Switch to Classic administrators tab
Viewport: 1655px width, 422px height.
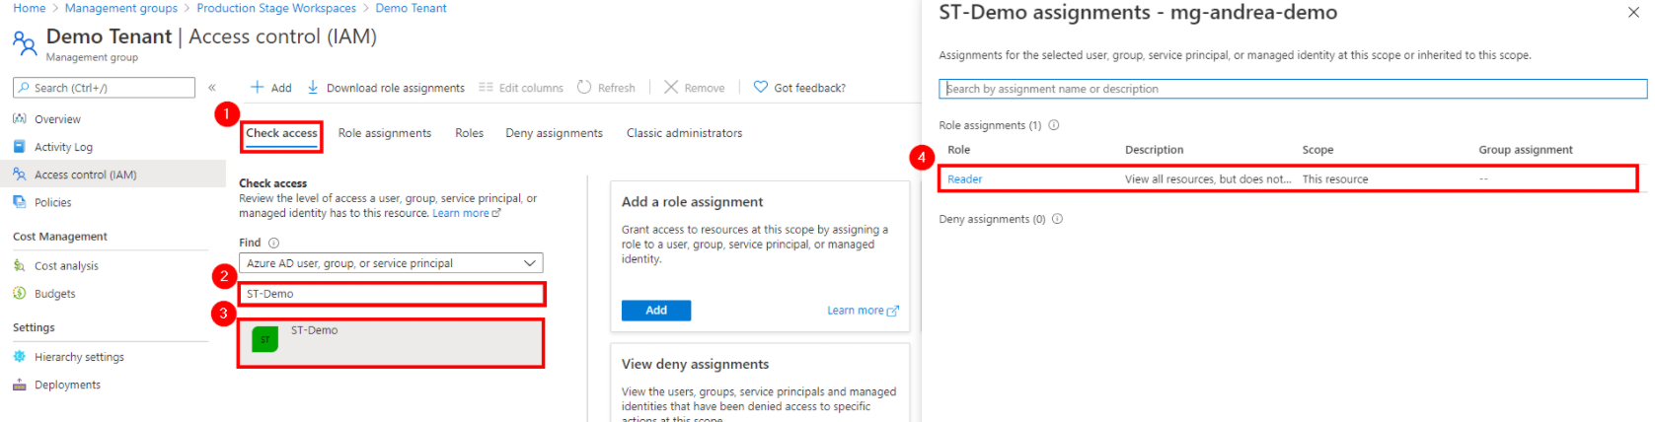click(x=685, y=133)
